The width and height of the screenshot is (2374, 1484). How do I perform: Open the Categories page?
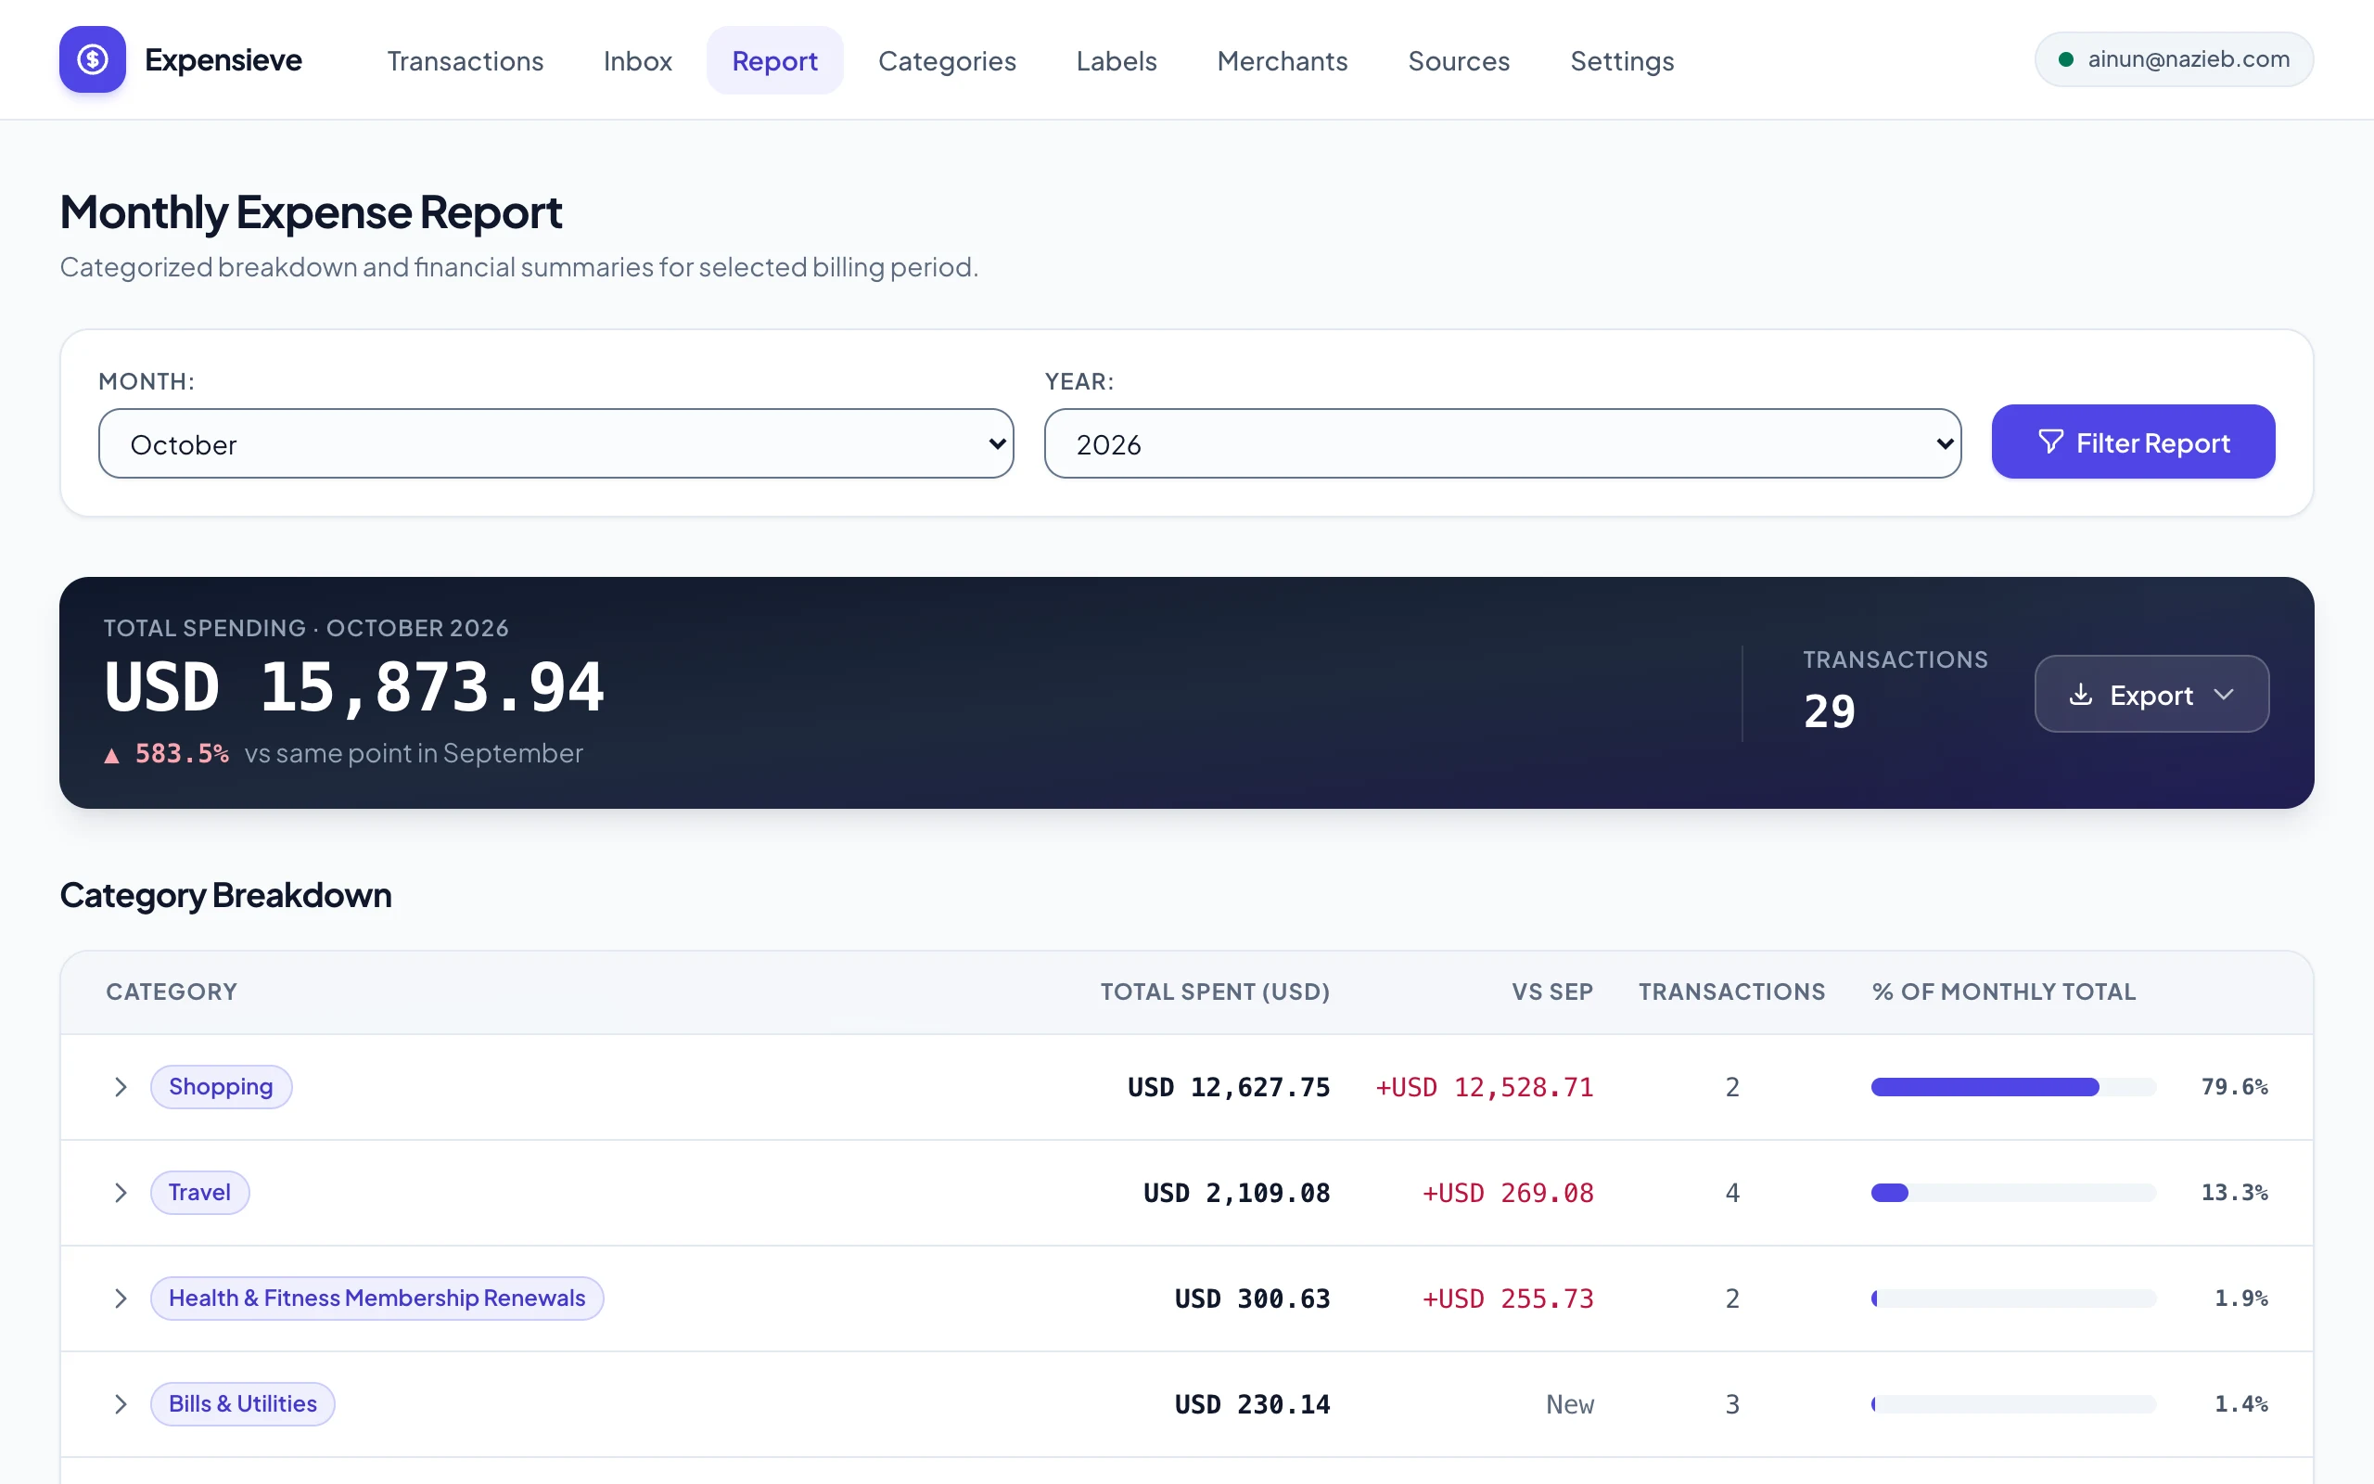click(947, 61)
